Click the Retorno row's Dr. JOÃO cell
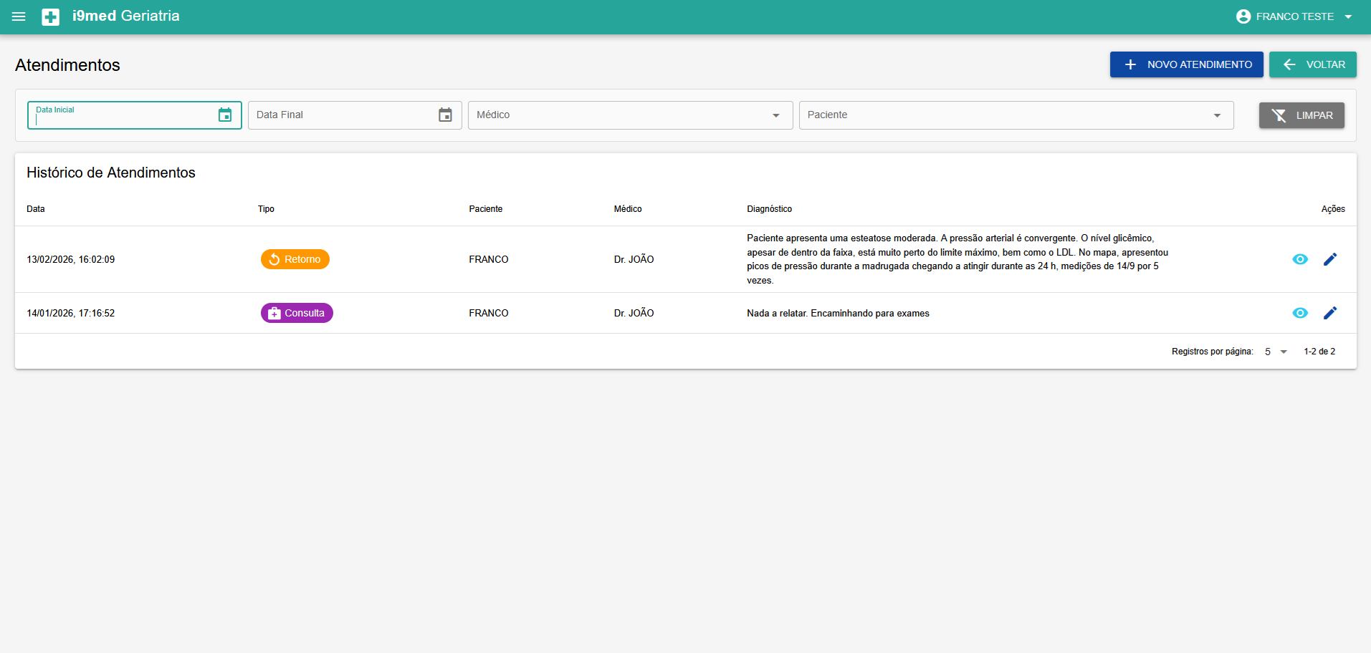The image size is (1371, 653). [x=634, y=259]
